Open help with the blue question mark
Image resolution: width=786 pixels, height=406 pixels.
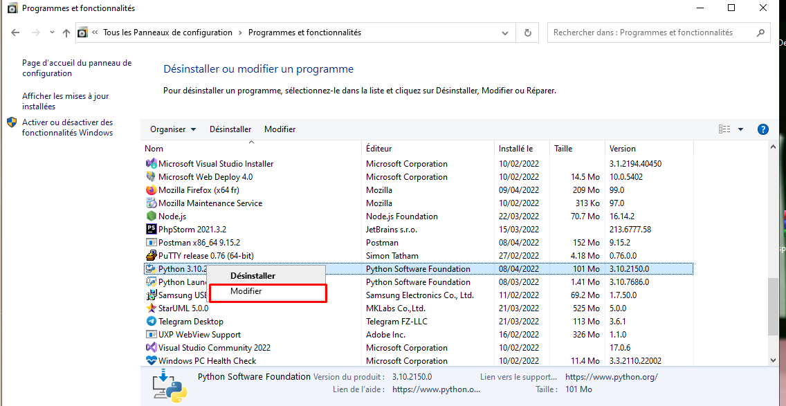point(762,129)
